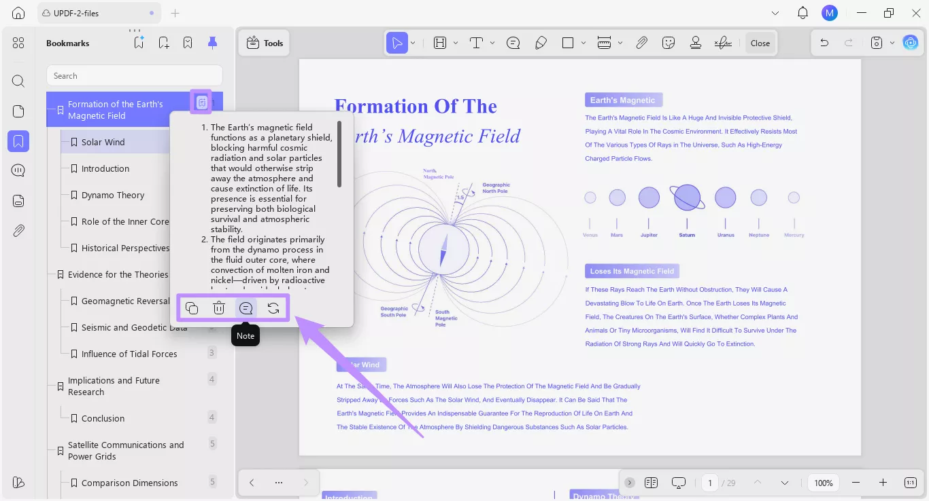Select the boxed H text highlight tool
This screenshot has height=501, width=929.
pos(440,43)
